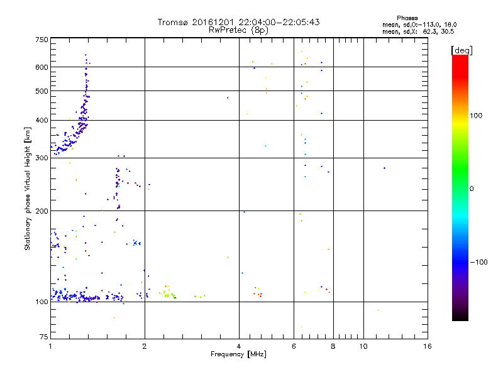Click the '75' y-axis tick label

(x=44, y=337)
